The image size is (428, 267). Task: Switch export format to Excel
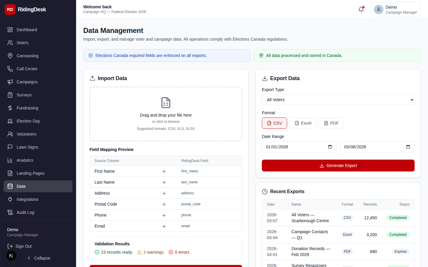pos(303,123)
